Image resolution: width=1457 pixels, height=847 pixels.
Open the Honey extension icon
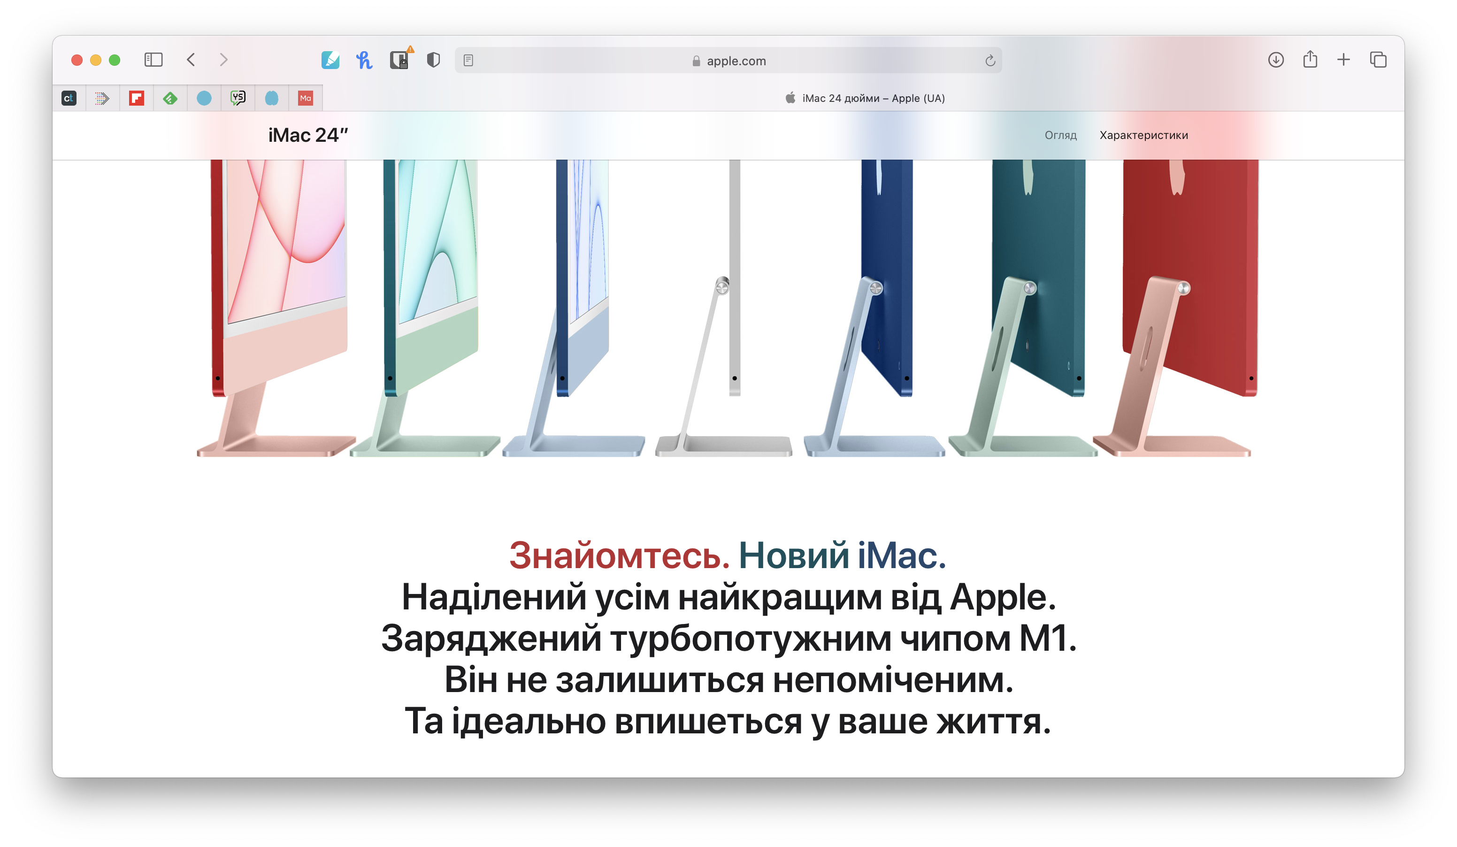[364, 60]
